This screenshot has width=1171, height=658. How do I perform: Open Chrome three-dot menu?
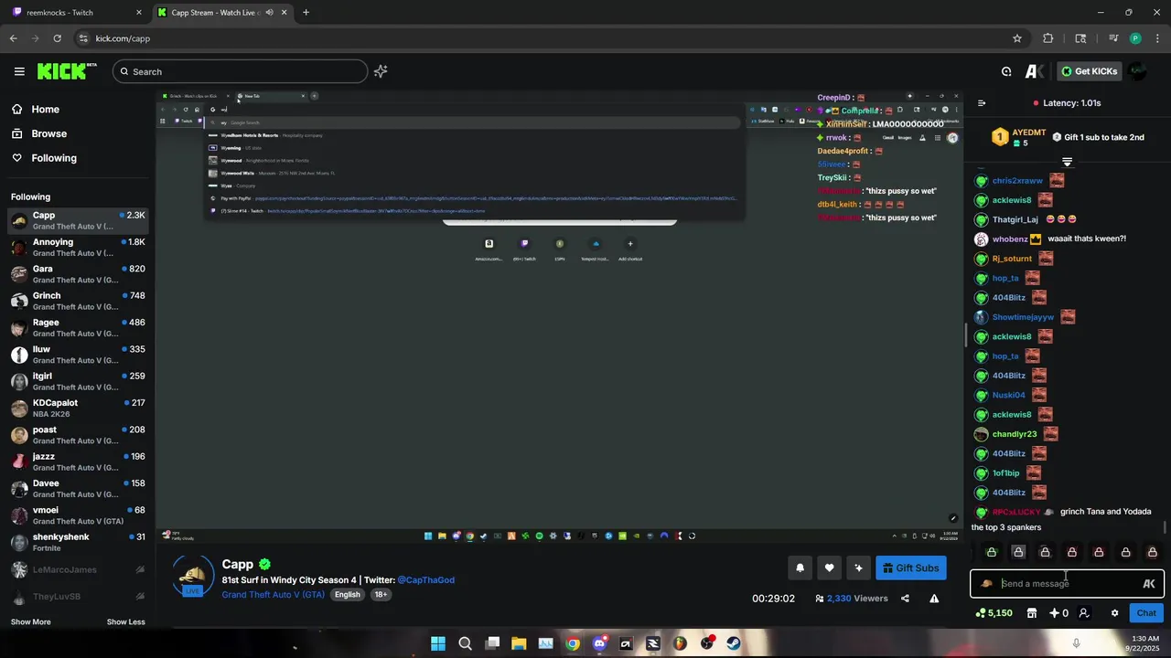coord(1157,38)
